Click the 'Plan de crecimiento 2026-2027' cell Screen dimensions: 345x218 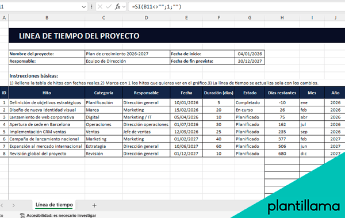128,53
